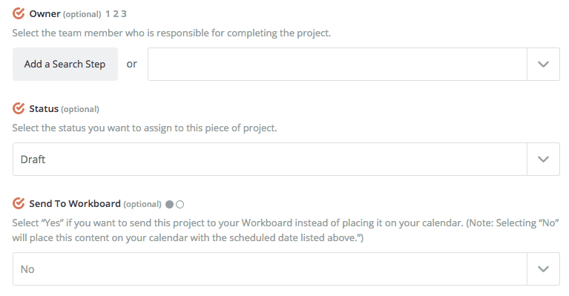Click the Status help text about project
Viewport: 569px width, 296px height.
coord(145,128)
